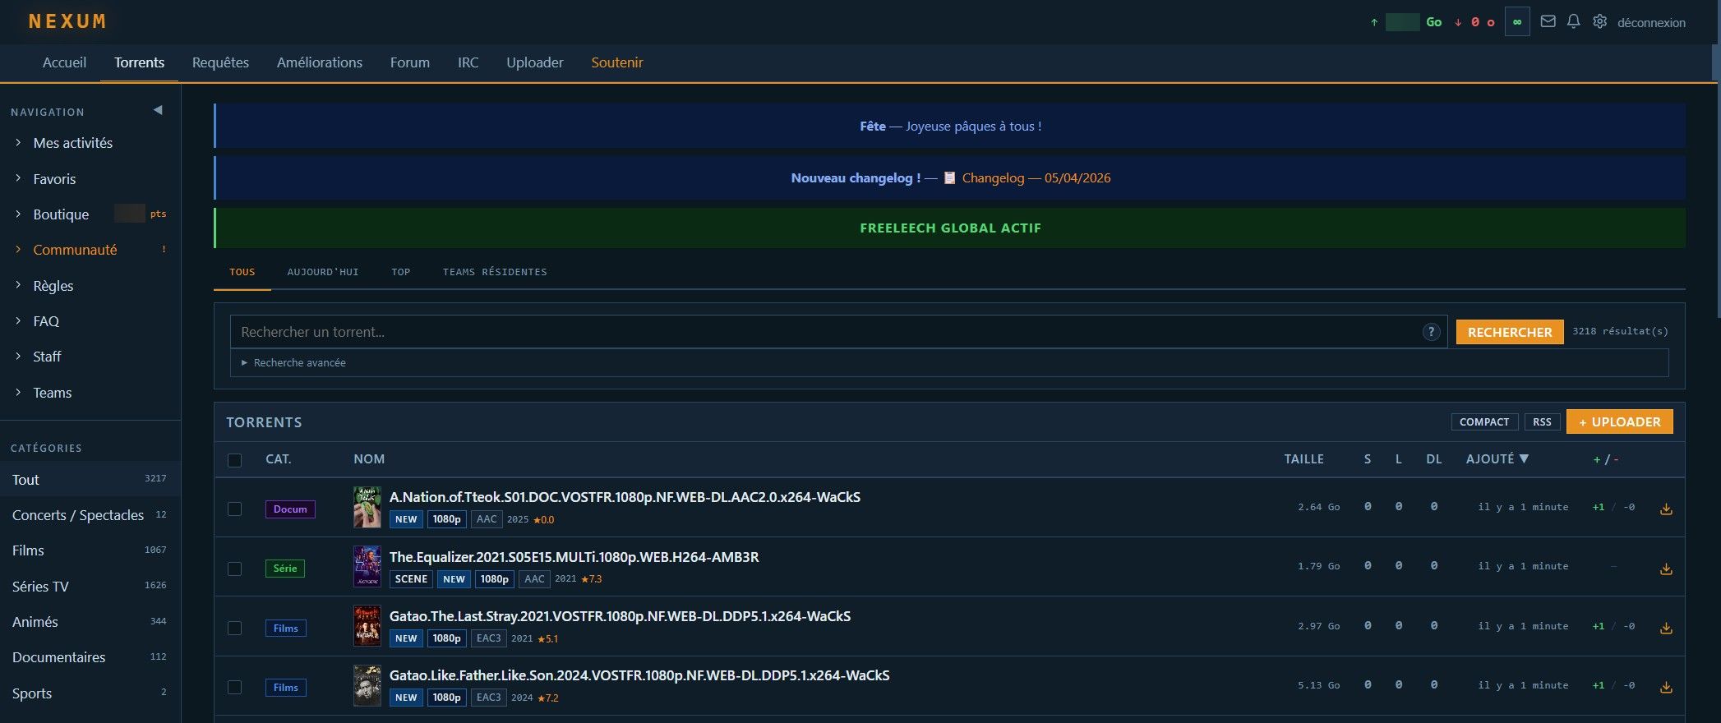Expand the Mes activités navigation item

click(72, 143)
